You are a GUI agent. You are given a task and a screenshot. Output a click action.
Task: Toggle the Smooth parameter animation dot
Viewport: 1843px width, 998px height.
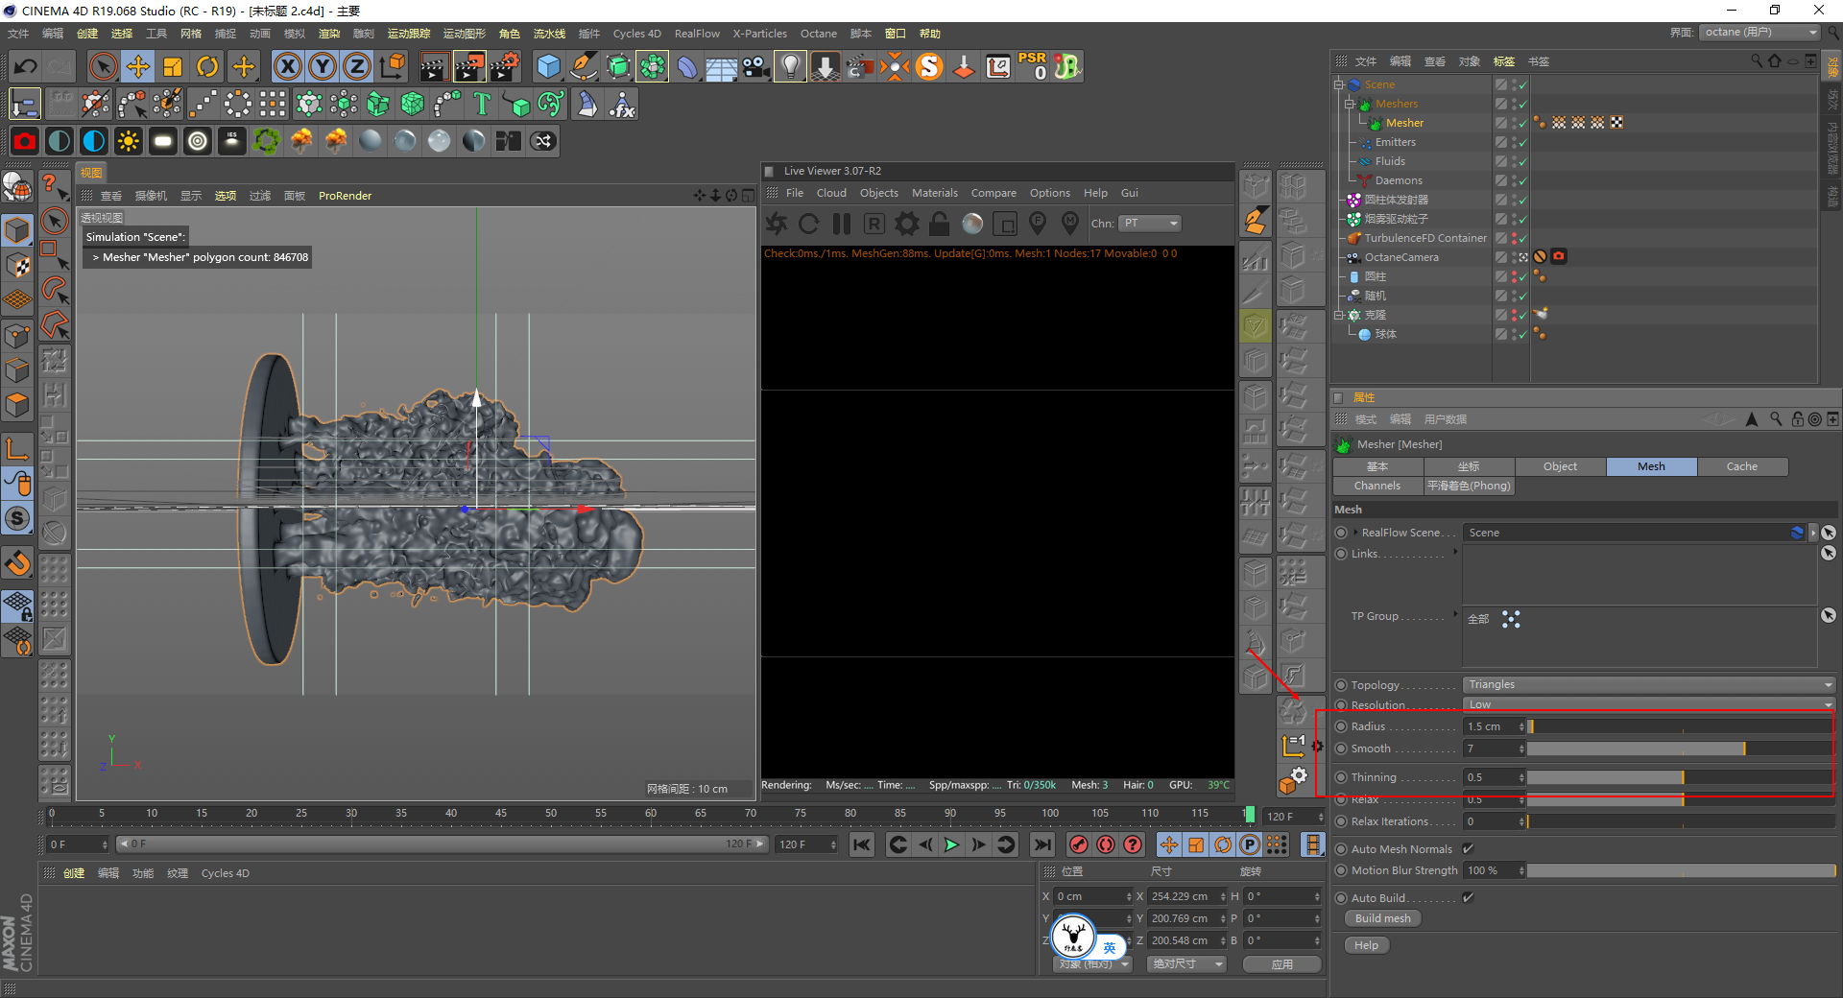1341,748
